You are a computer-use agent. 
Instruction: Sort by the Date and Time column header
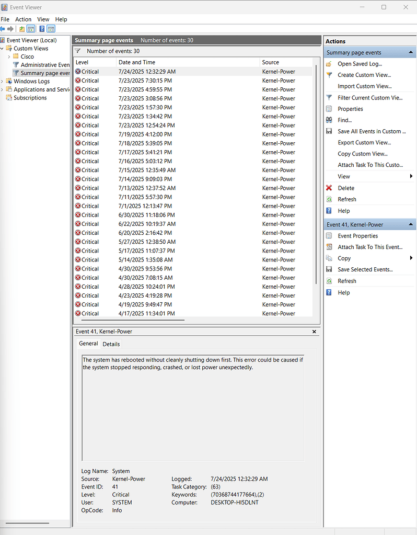[188, 62]
